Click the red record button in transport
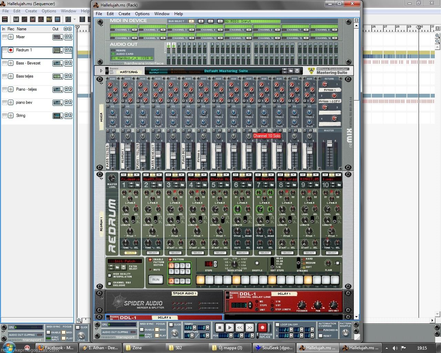The height and width of the screenshot is (353, 441). (262, 328)
